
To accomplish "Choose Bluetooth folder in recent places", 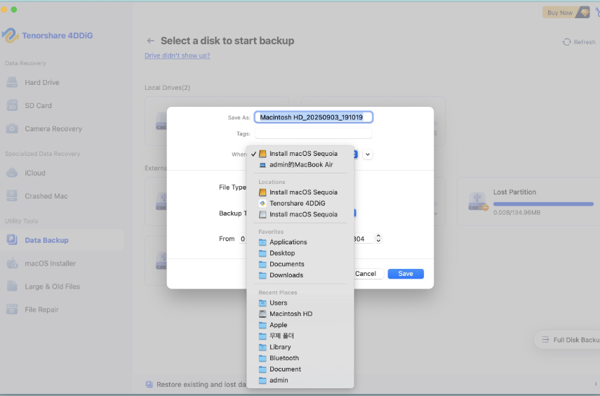I will coord(300,357).
